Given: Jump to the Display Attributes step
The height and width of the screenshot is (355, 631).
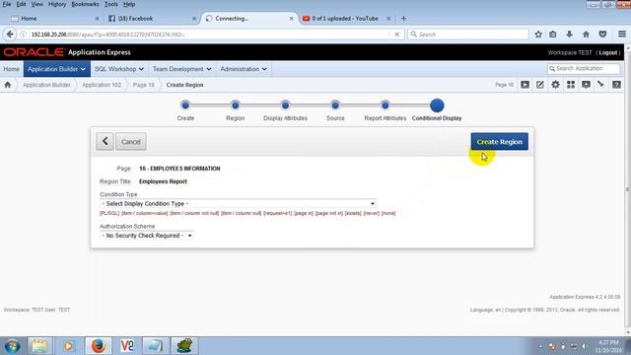Looking at the screenshot, I should [285, 106].
